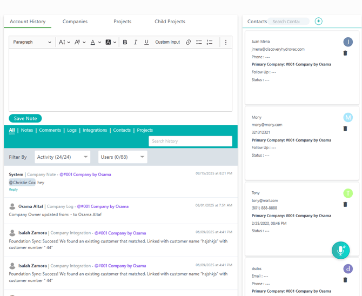Screen dimensions: 362x296
Task: Switch to the Child Projects tab
Action: (x=170, y=22)
